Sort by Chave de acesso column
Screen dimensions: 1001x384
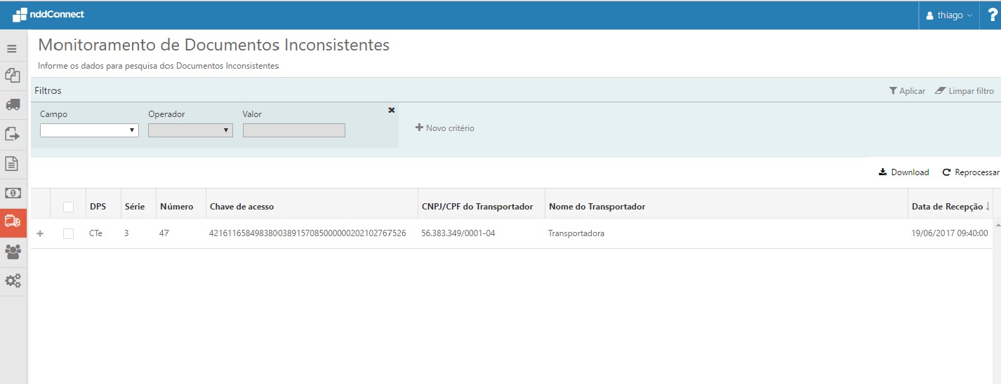point(241,207)
